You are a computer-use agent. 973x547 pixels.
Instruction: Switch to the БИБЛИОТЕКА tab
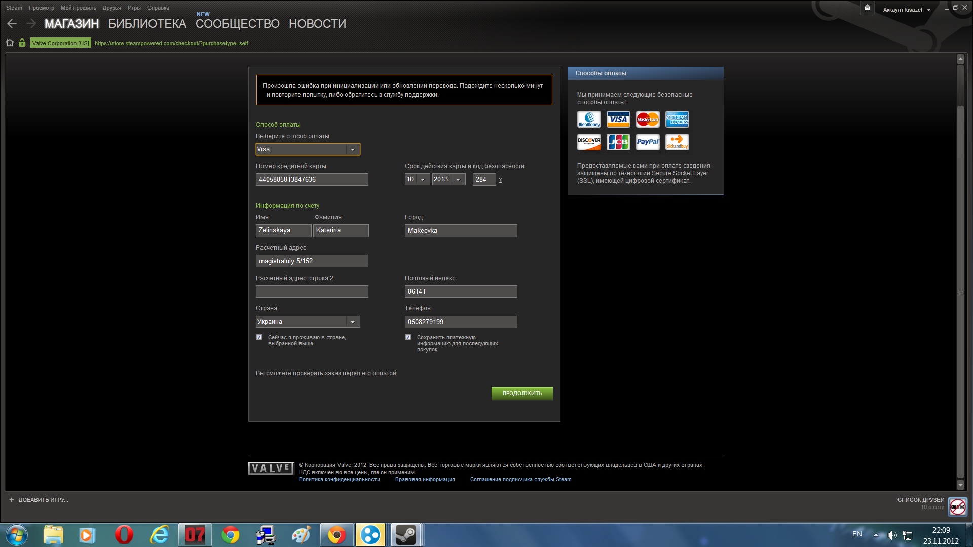pos(147,24)
